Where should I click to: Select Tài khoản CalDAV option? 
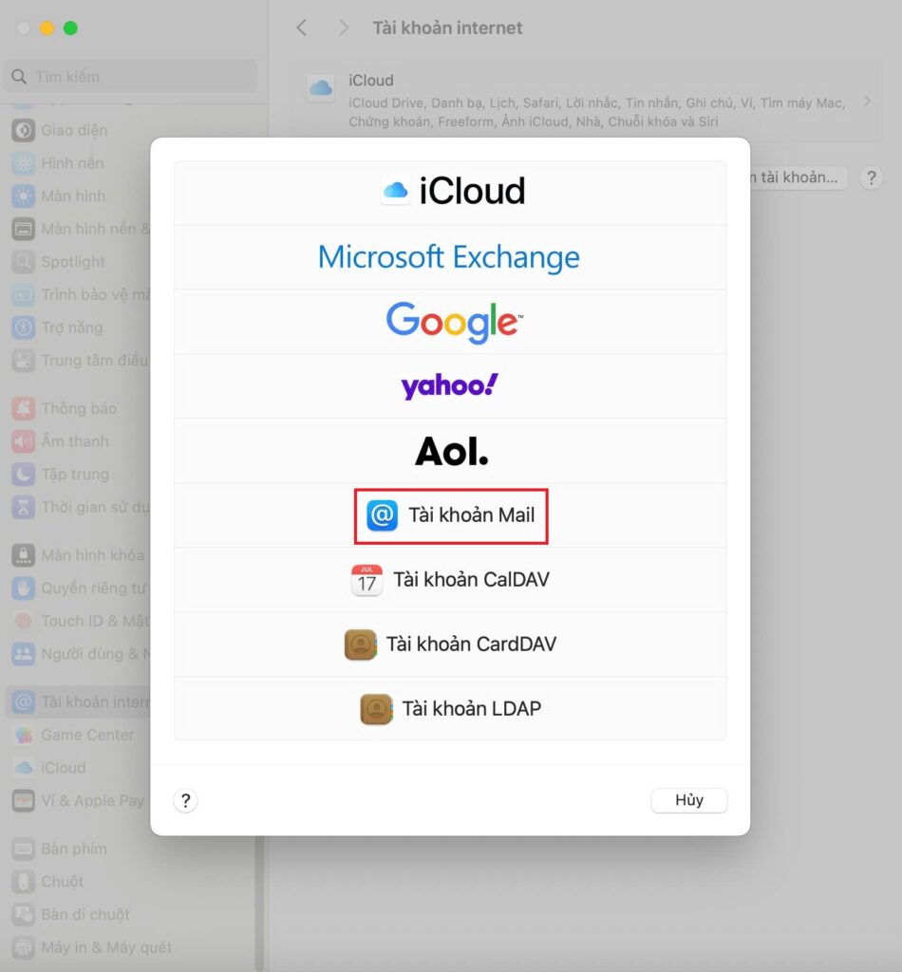pos(450,580)
